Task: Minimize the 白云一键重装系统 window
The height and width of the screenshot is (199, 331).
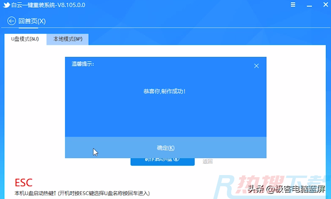Action: click(x=309, y=6)
